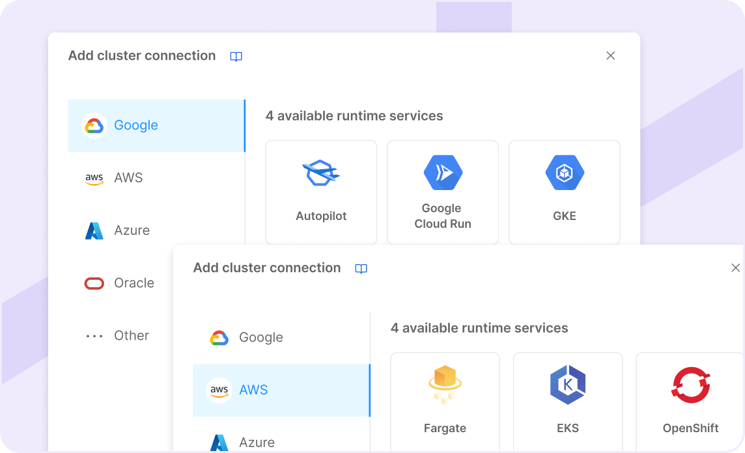
Task: Select AWS provider in front dialog
Action: [x=281, y=391]
